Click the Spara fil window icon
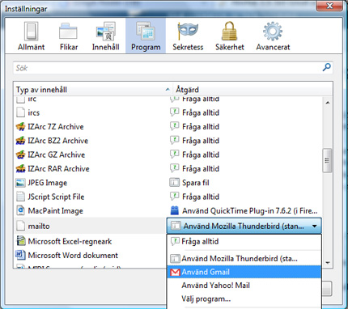The height and width of the screenshot is (309, 348). 174,183
